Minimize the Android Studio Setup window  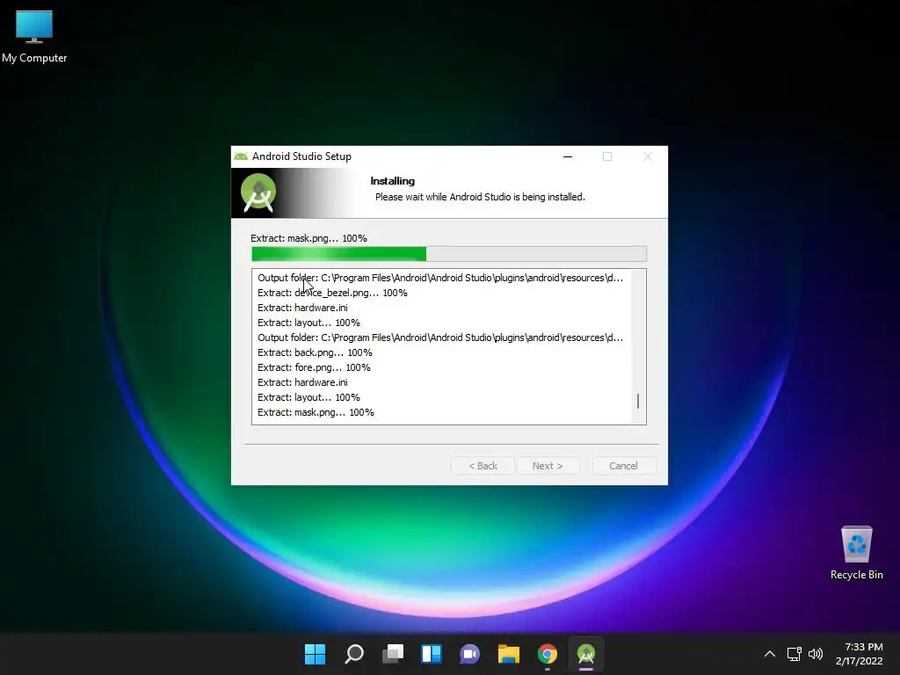[568, 156]
